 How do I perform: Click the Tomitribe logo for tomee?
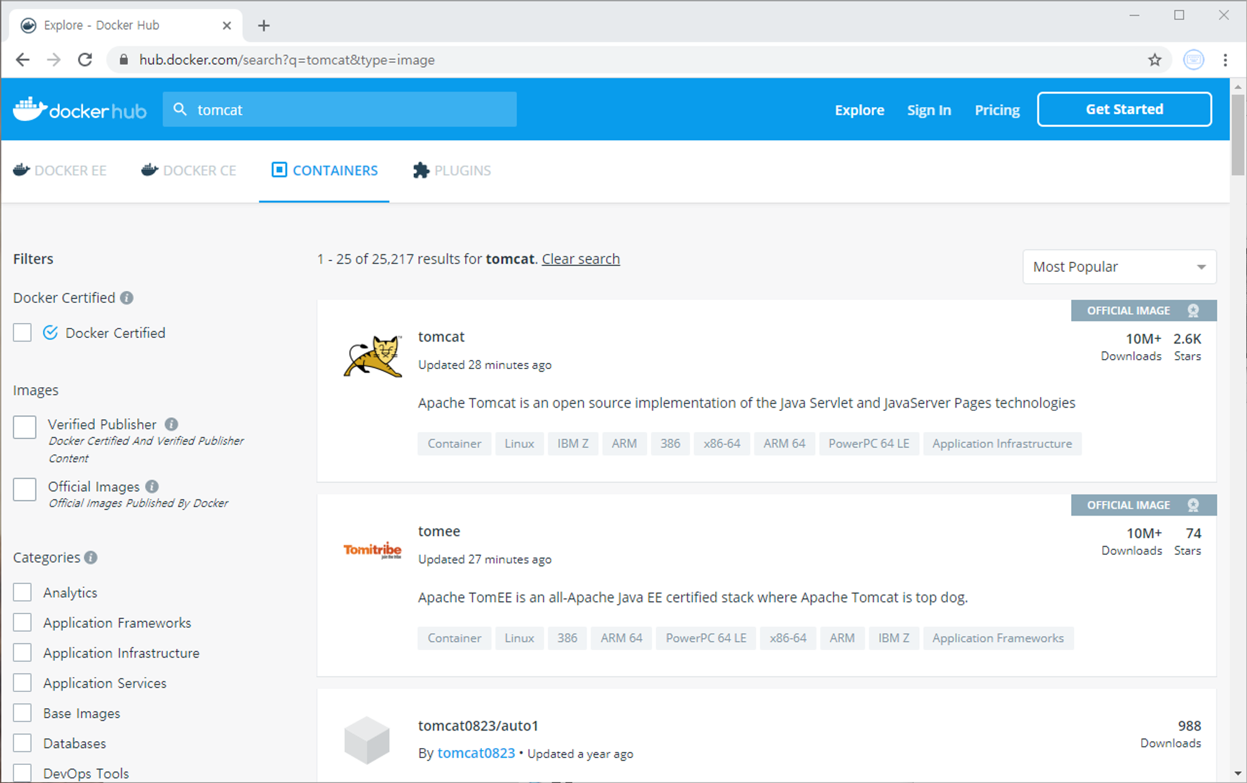372,550
